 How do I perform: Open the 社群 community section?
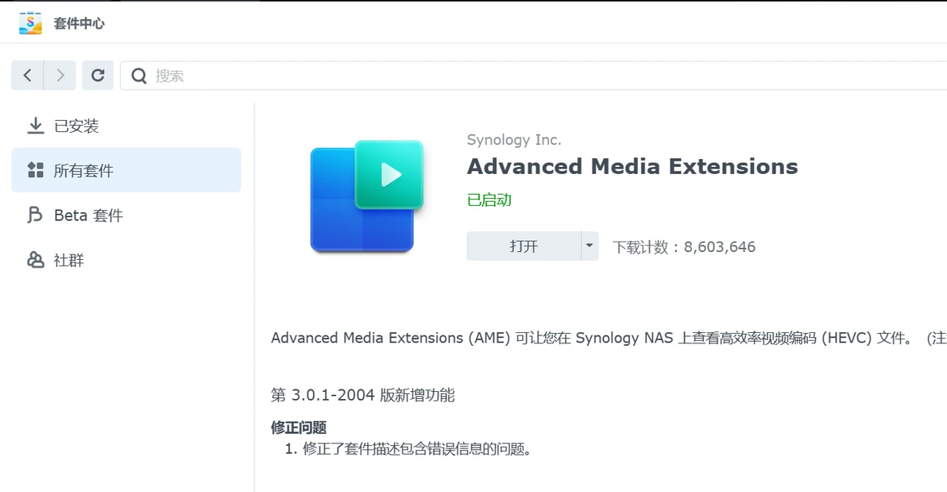126,260
